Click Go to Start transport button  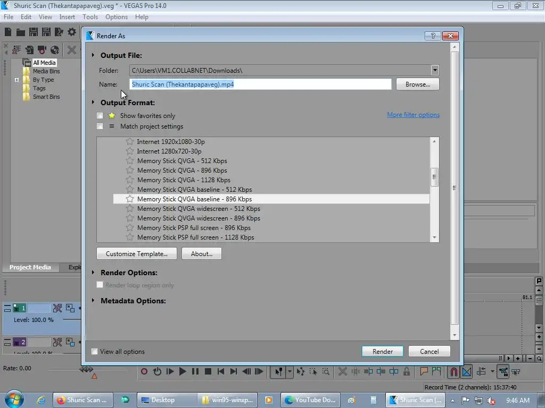(x=221, y=371)
